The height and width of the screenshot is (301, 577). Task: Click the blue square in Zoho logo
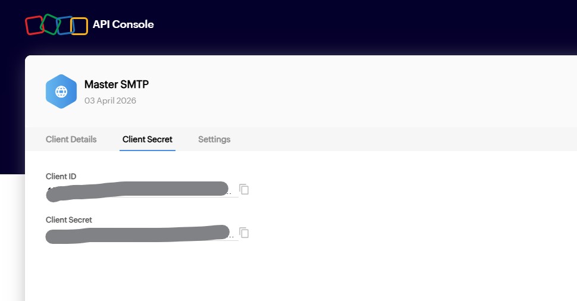(x=65, y=26)
